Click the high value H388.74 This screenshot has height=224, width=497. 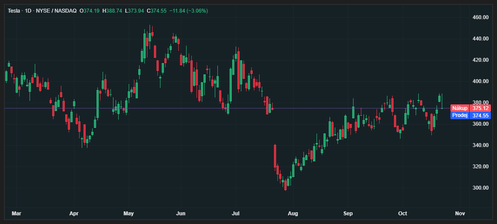(112, 11)
